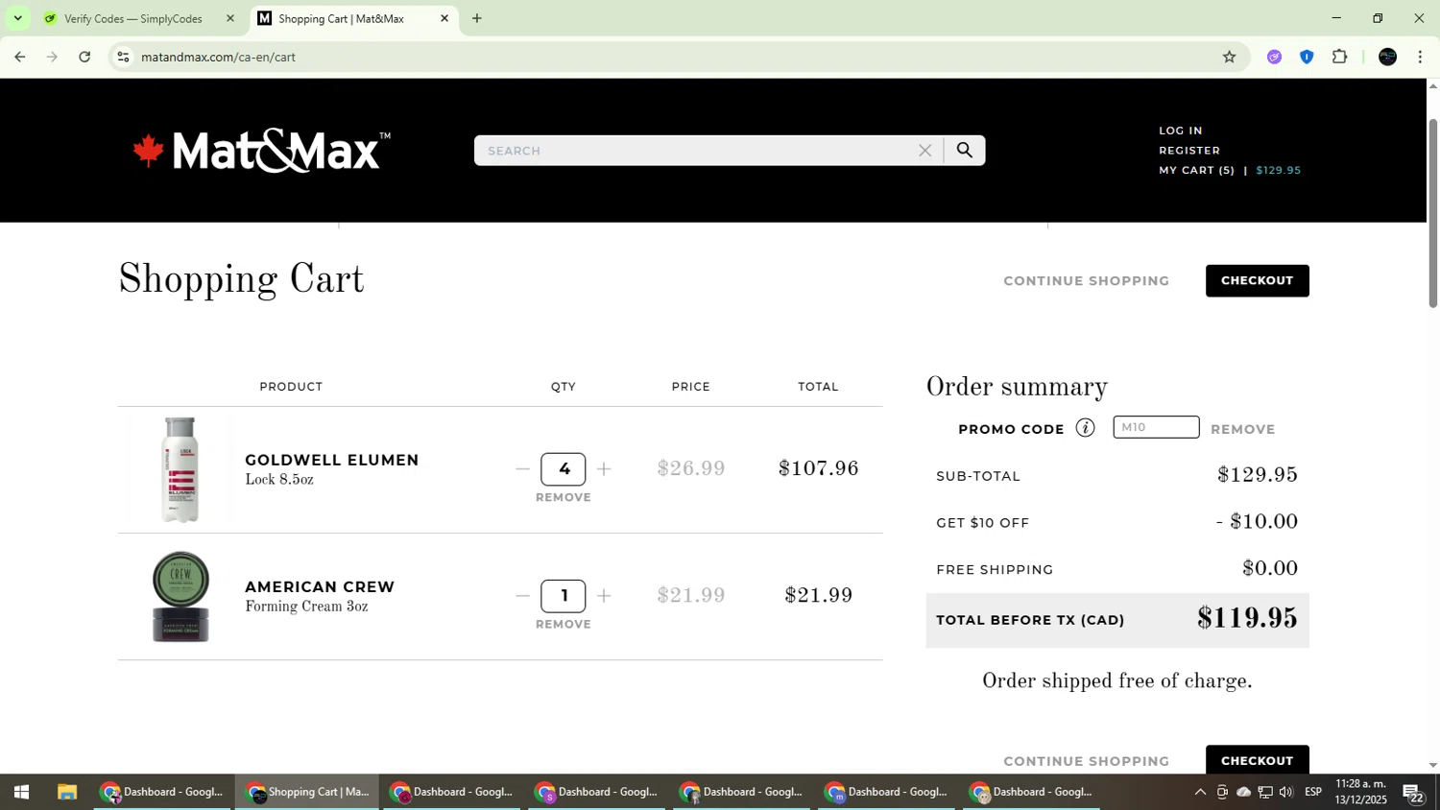
Task: Open a new browser tab
Action: click(x=477, y=18)
